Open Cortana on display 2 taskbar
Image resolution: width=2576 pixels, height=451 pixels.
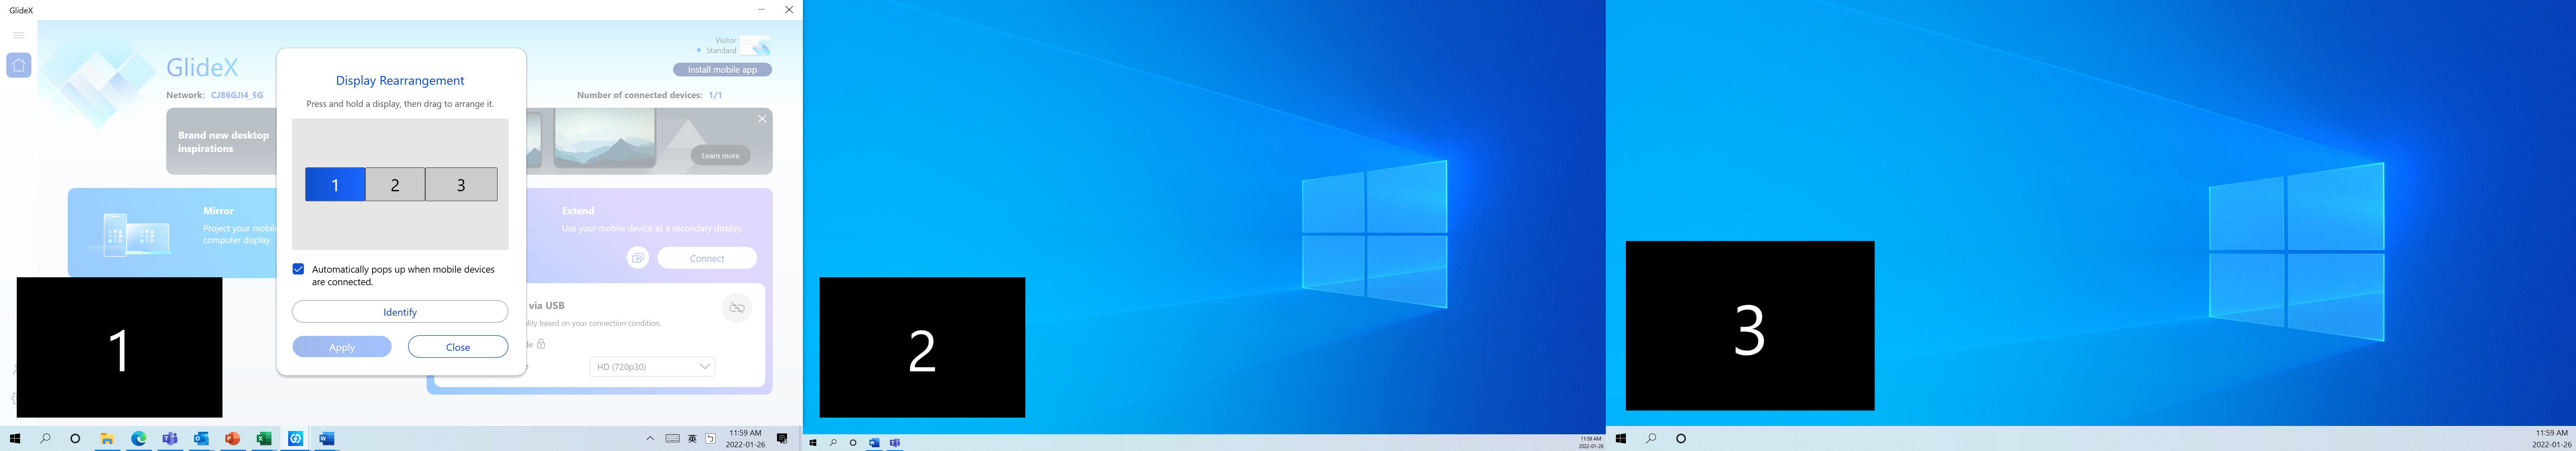pyautogui.click(x=853, y=443)
